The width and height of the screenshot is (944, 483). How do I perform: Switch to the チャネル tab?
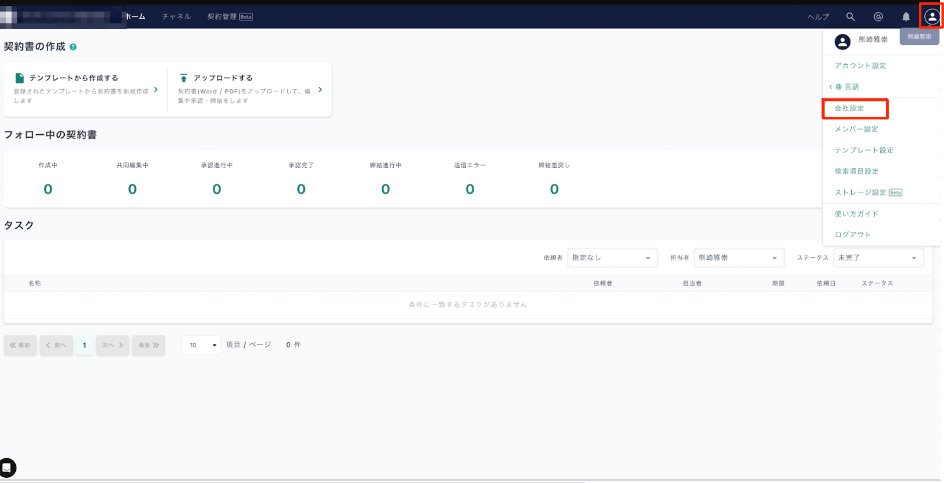pyautogui.click(x=176, y=17)
